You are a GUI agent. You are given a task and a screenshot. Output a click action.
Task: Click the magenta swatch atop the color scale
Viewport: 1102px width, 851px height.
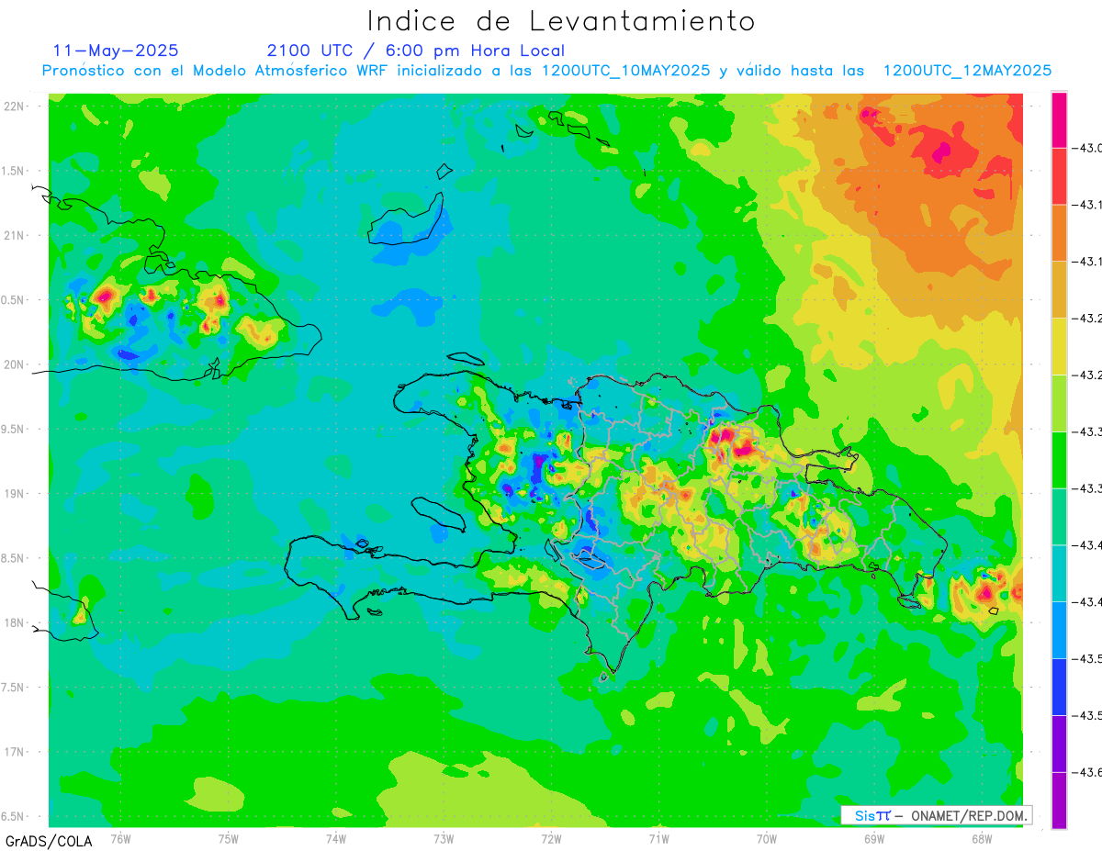(x=1059, y=119)
